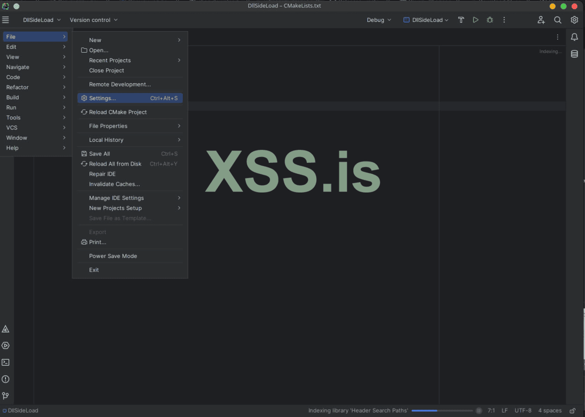
Task: Toggle the read-only lock icon in status bar
Action: [572, 411]
